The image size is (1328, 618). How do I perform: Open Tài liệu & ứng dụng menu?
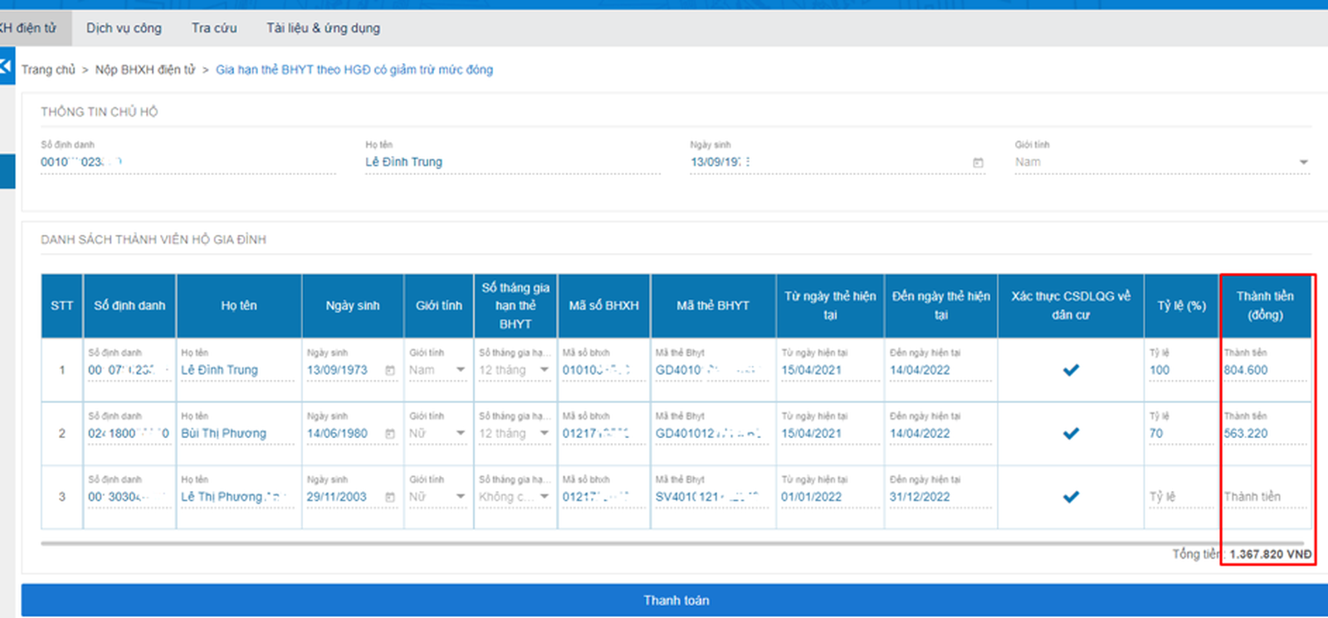point(323,28)
